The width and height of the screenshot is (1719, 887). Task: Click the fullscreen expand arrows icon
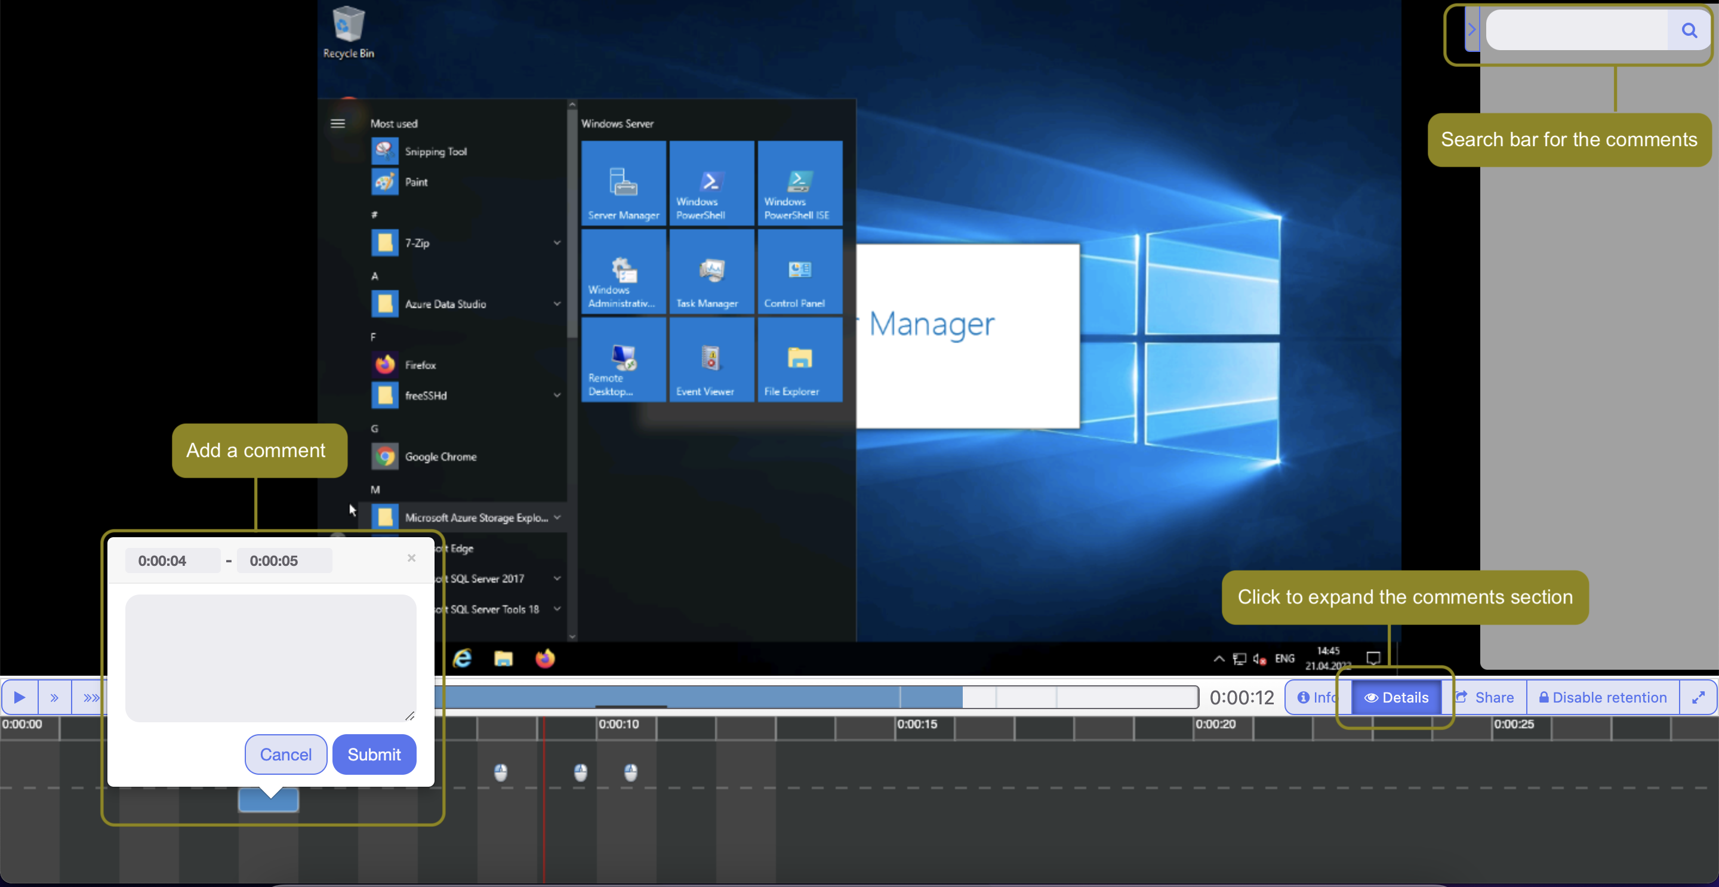click(1698, 697)
